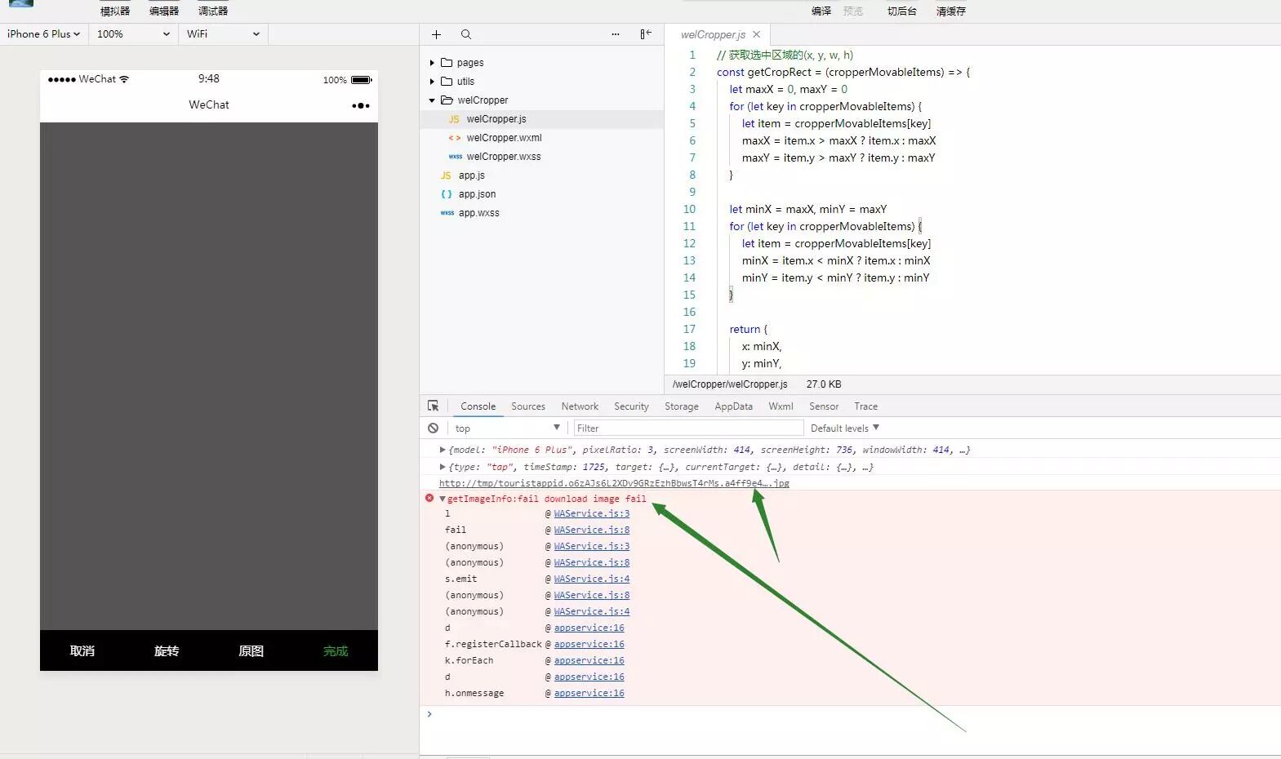The image size is (1281, 759).
Task: Click the collapse file tree panel icon
Action: pyautogui.click(x=645, y=34)
